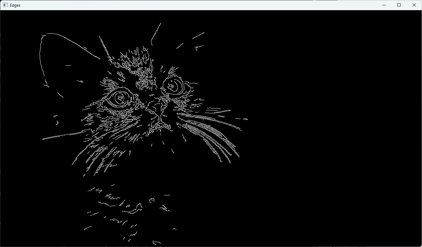Click the center of the title bar
422x247 pixels.
[x=211, y=5]
